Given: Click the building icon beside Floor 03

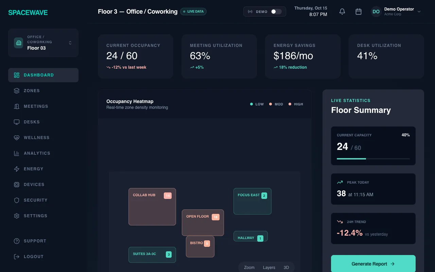Looking at the screenshot, I should tap(18, 43).
